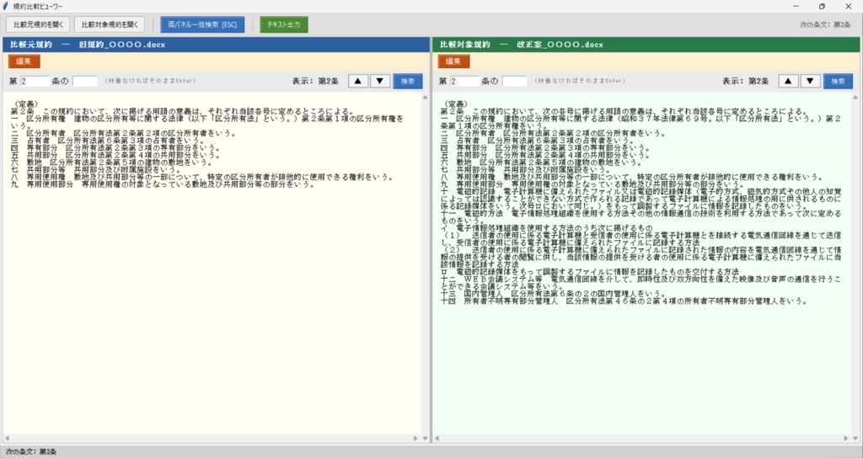Click the 比較対象規約を開く button

click(x=110, y=24)
